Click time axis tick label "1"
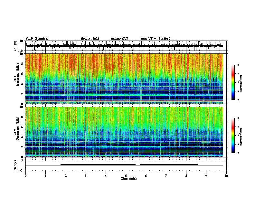 (x=45, y=176)
